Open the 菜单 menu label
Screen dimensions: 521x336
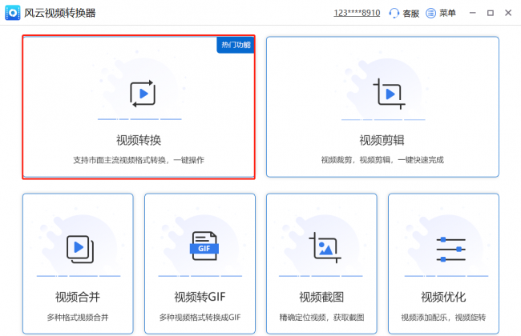[x=447, y=13]
